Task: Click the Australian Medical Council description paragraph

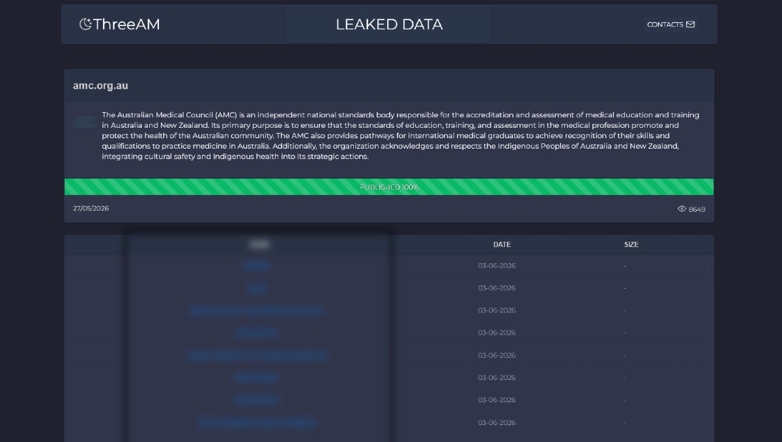Action: [401, 136]
